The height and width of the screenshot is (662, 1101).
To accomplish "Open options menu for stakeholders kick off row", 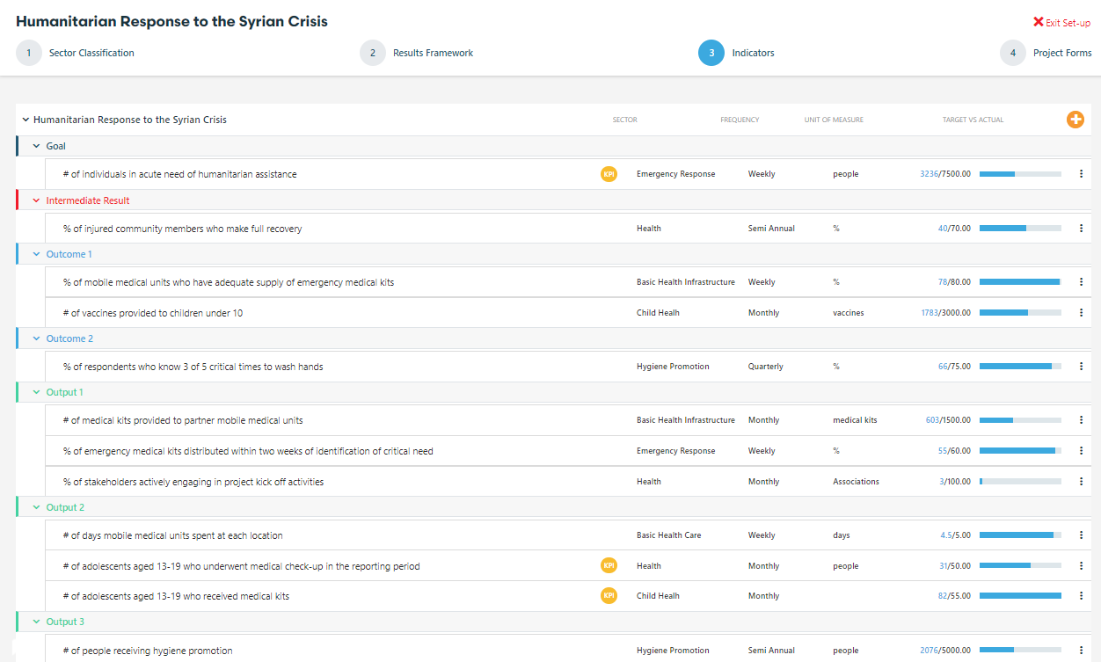I will point(1081,482).
